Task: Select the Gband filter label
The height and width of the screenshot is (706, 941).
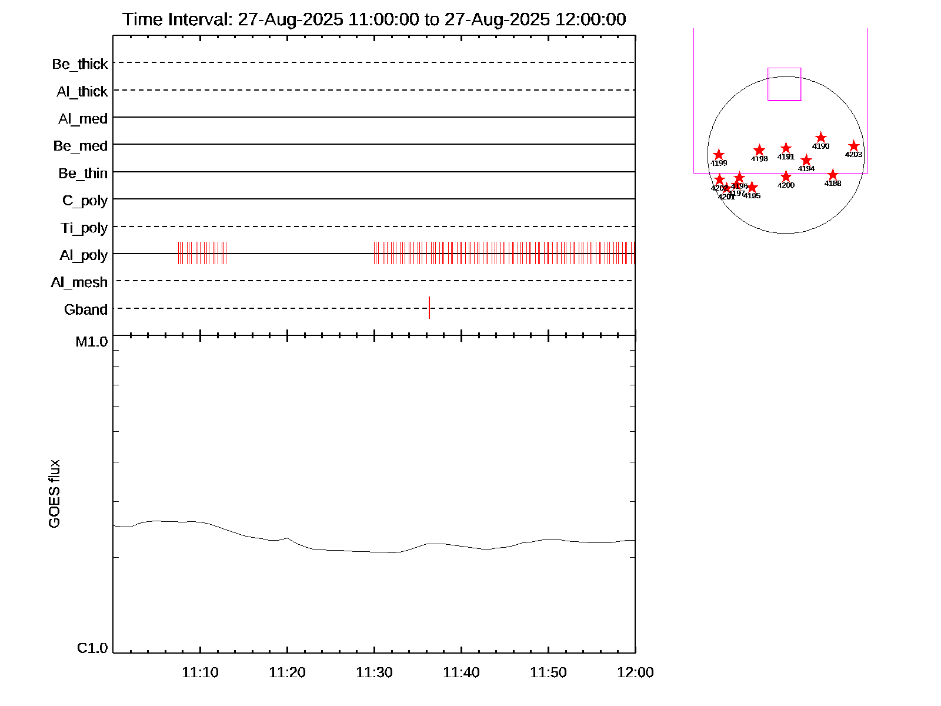Action: (x=86, y=309)
